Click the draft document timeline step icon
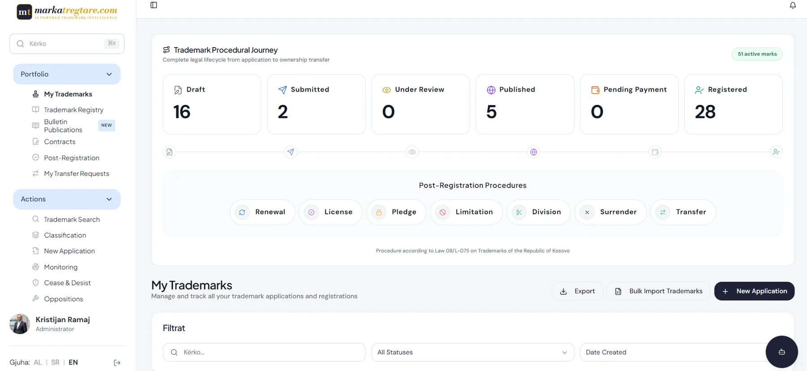 tap(169, 152)
